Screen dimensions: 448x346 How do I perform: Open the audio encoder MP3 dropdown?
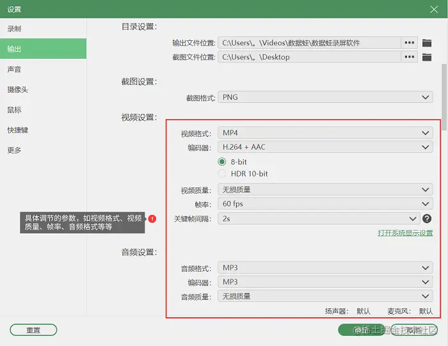pos(325,282)
